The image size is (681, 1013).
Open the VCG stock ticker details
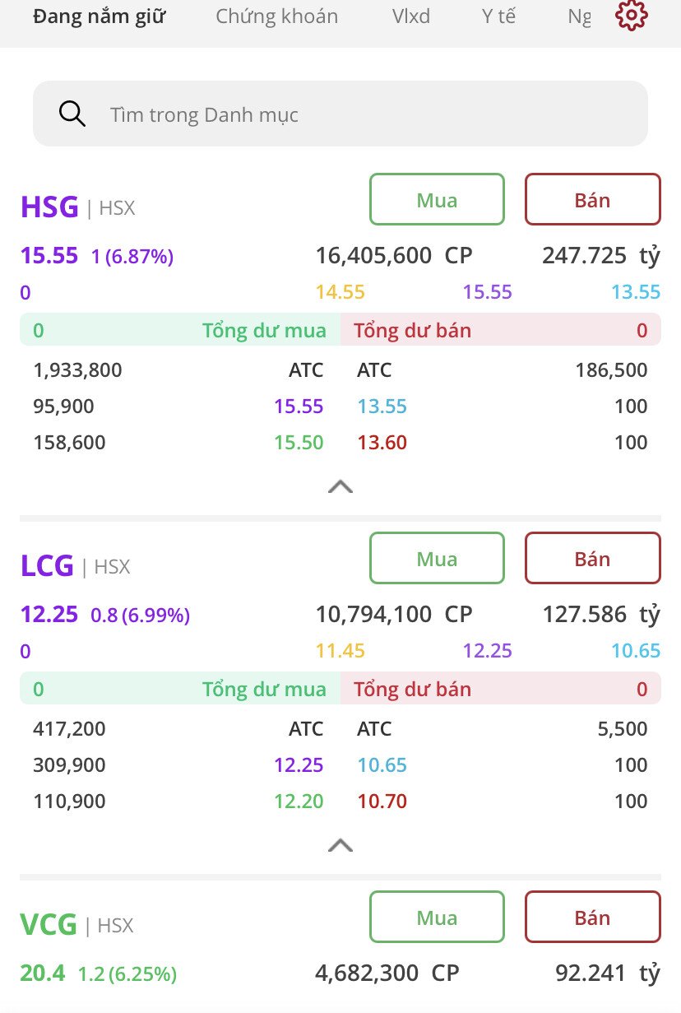49,924
